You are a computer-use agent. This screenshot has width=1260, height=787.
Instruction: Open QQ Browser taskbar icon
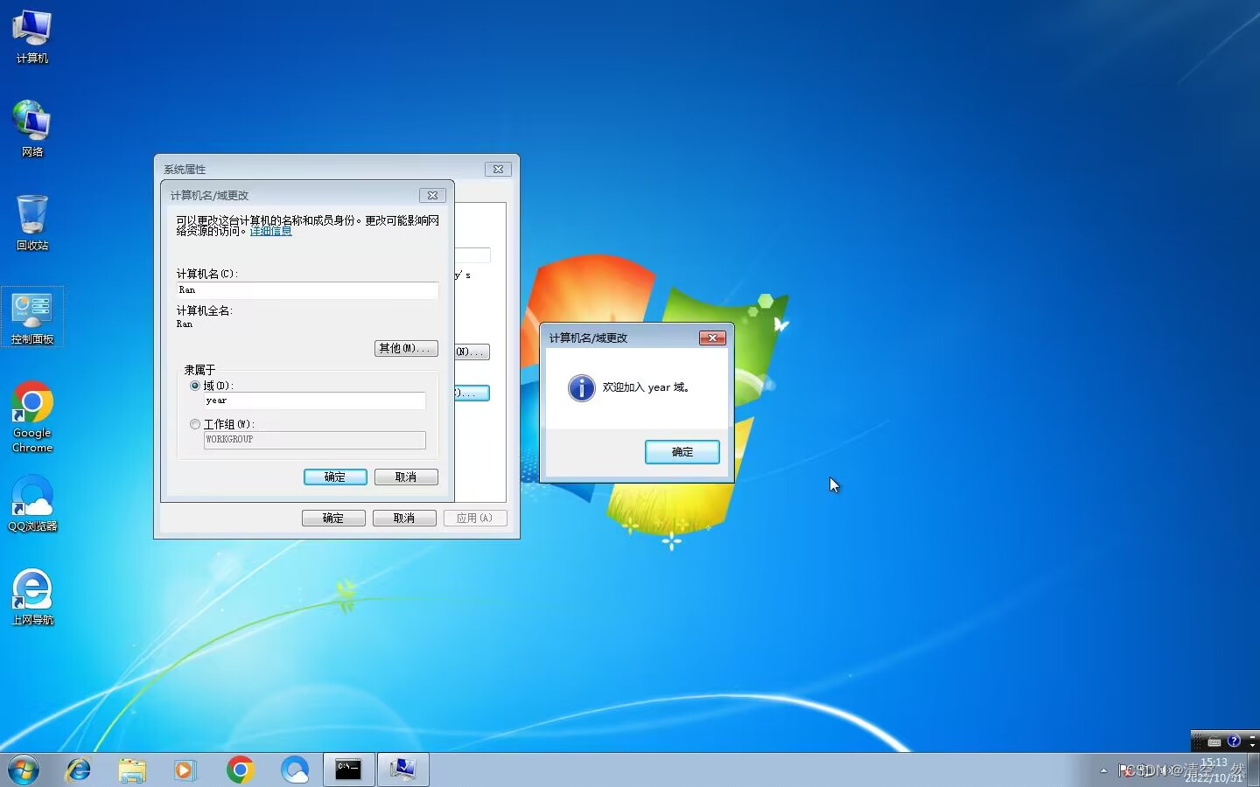[x=295, y=770]
